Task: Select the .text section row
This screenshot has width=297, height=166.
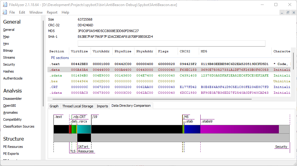Action: tap(169, 64)
